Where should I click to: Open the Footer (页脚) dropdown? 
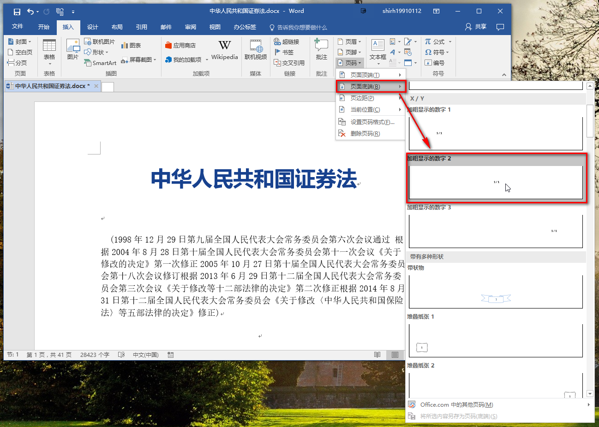tap(349, 52)
